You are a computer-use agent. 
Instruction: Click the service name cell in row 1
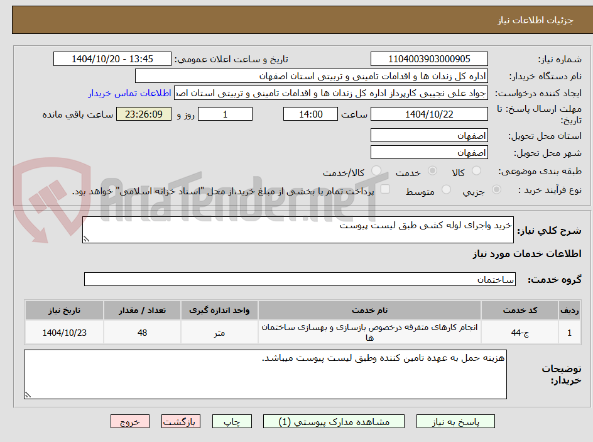coord(369,332)
